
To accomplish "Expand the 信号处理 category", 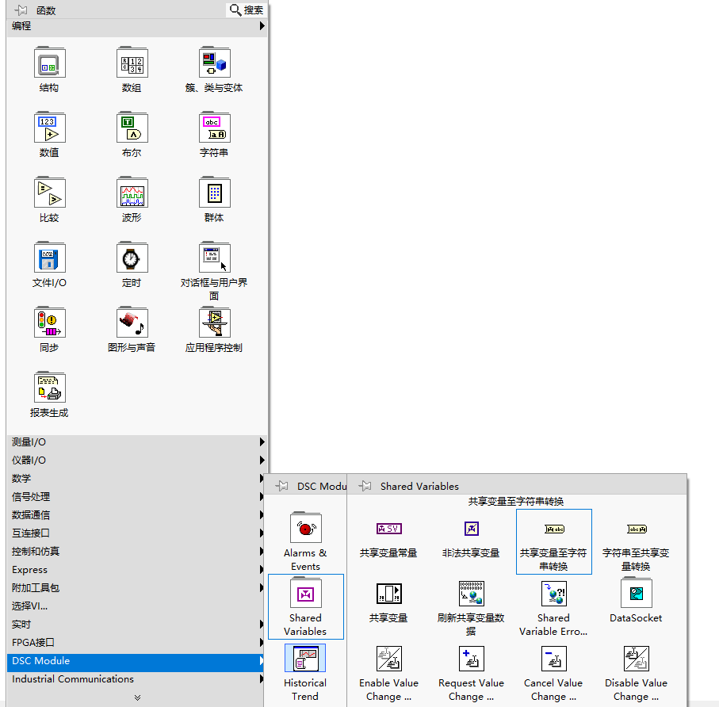I will click(137, 496).
